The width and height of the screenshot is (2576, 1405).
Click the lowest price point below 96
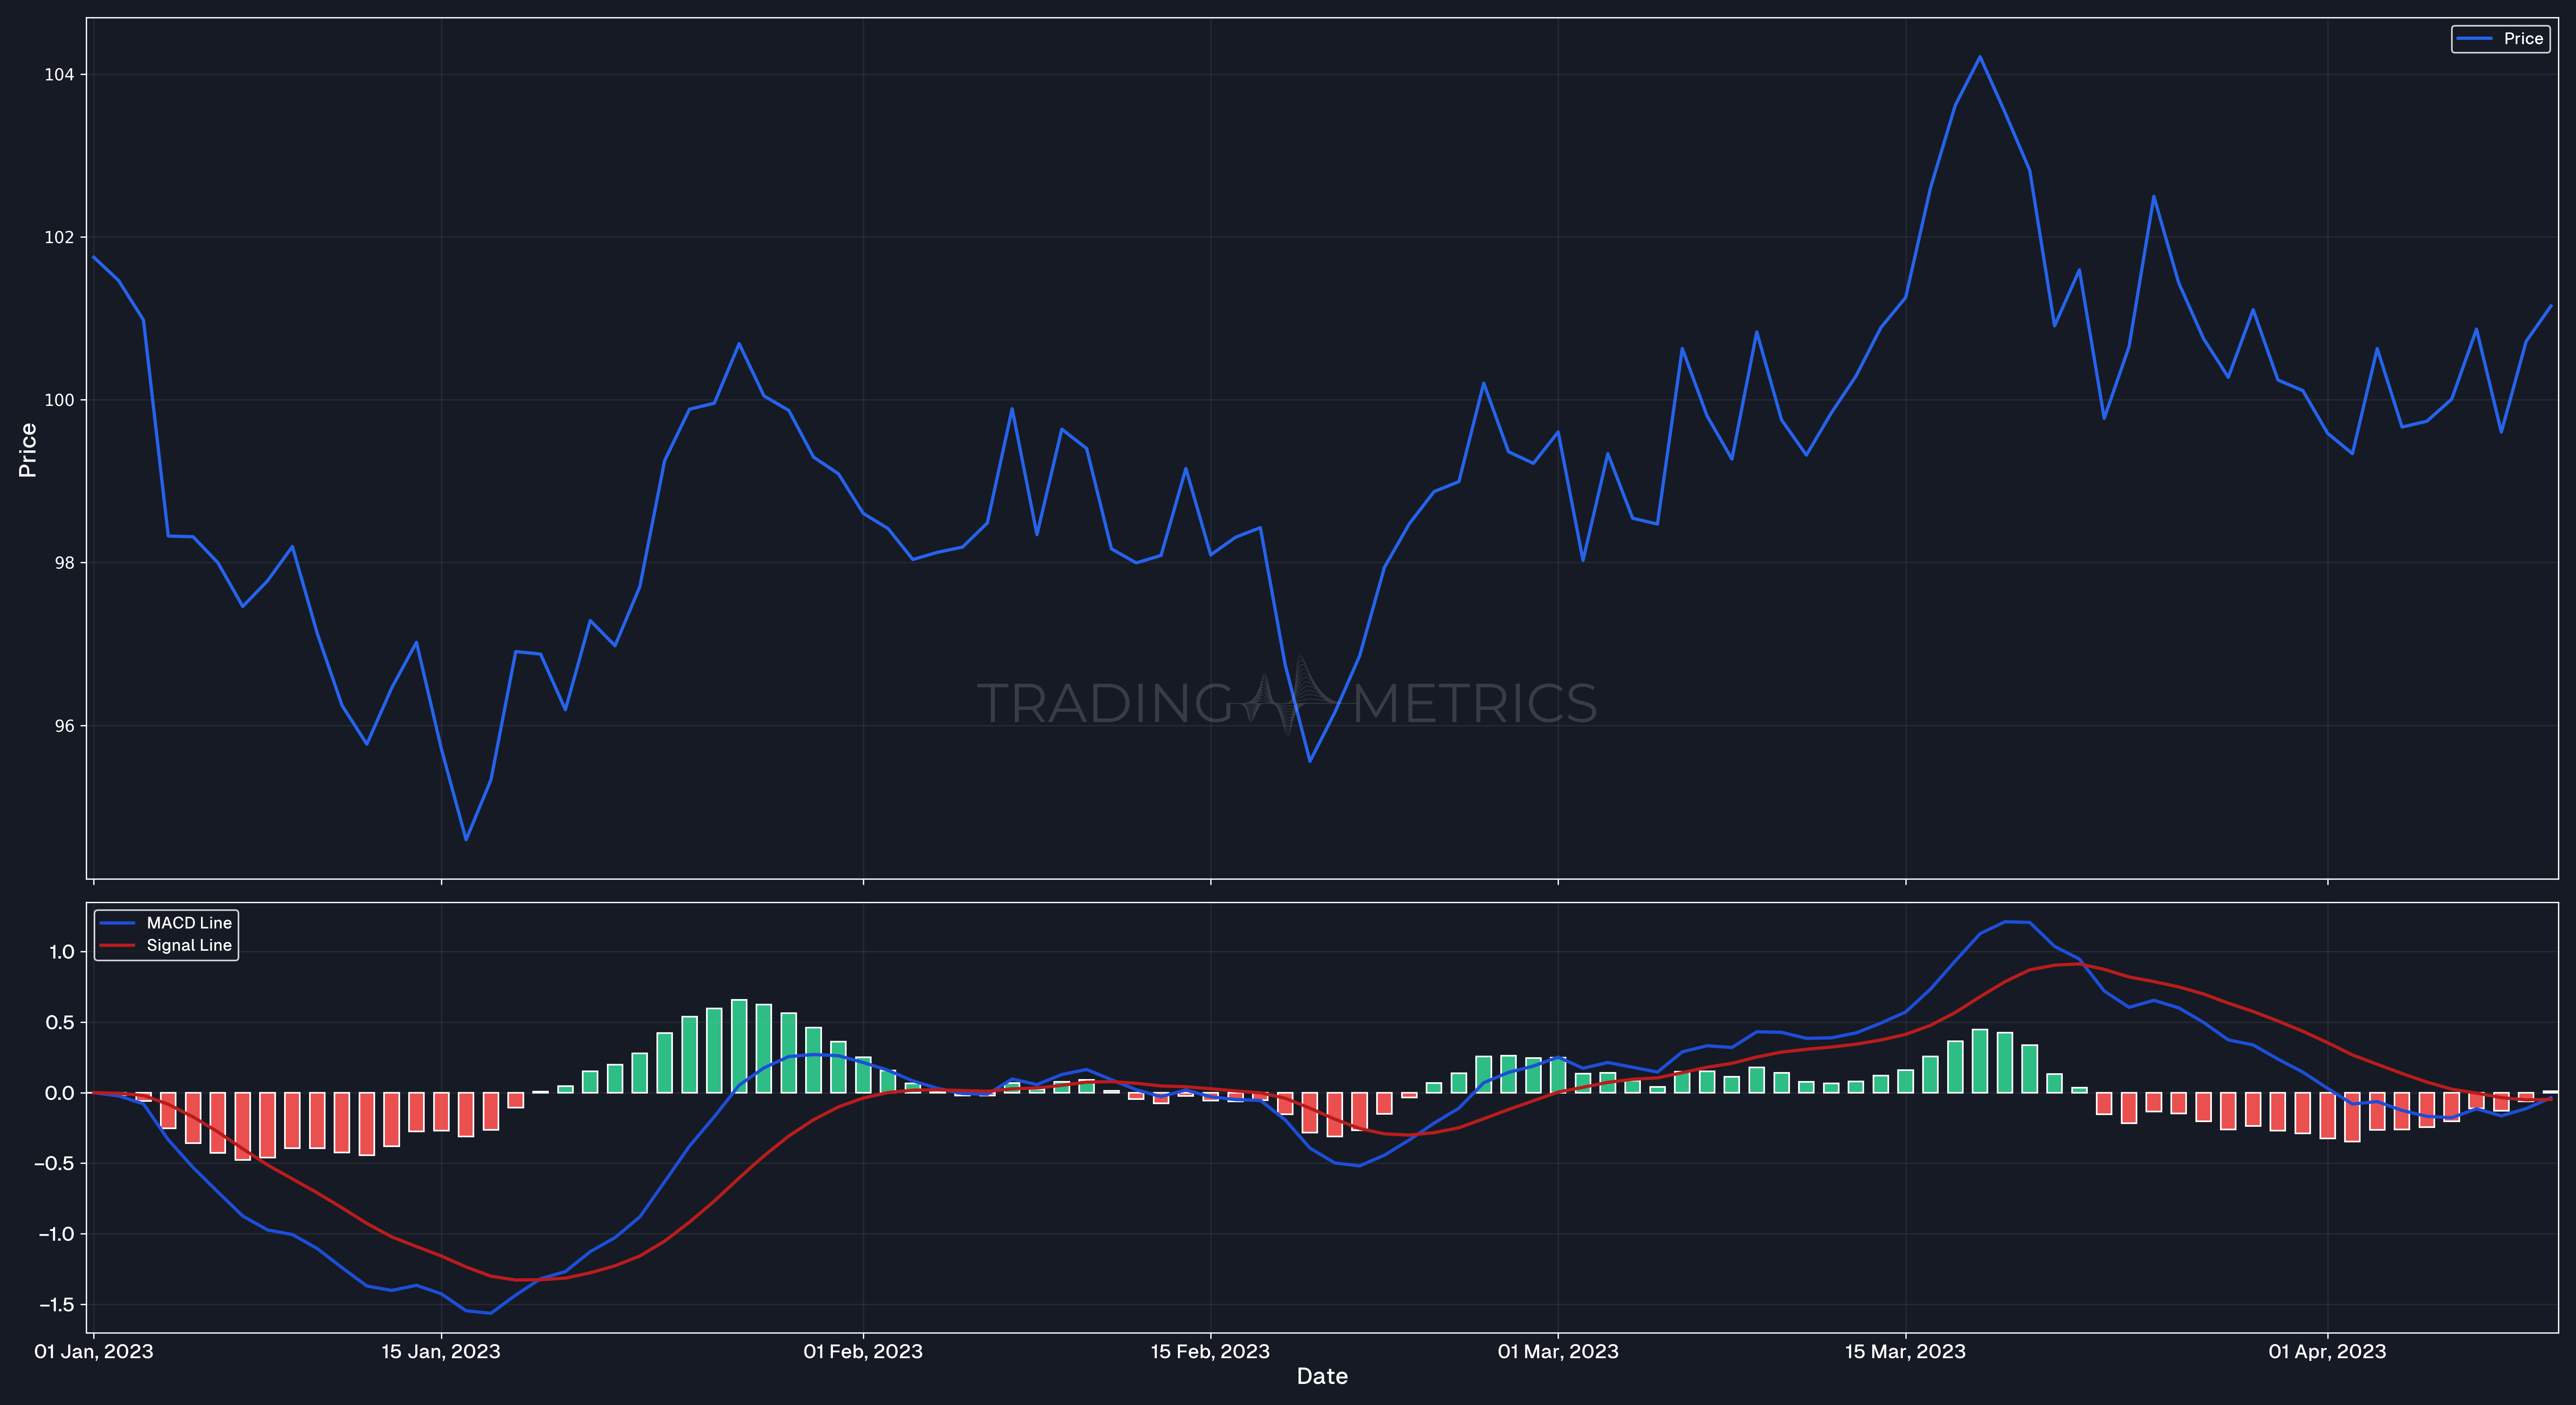click(466, 839)
